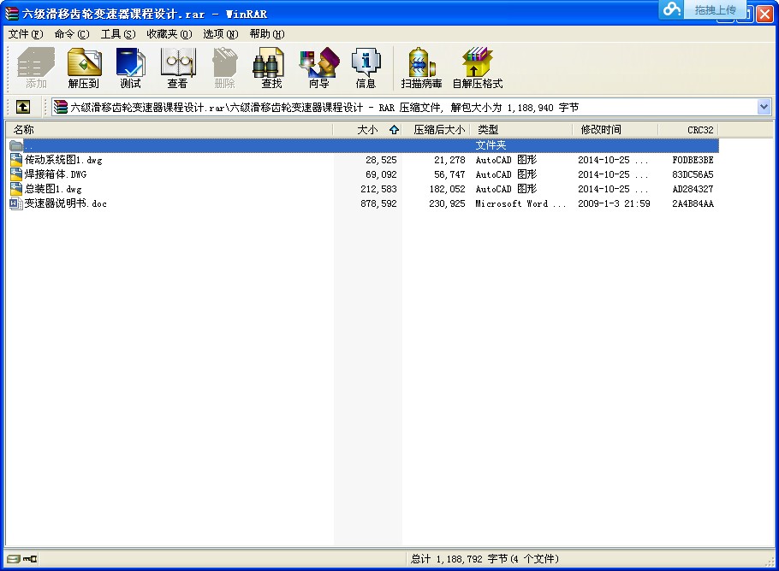The height and width of the screenshot is (571, 779).
Task: Click the 文件夹 label in selected row
Action: point(491,144)
